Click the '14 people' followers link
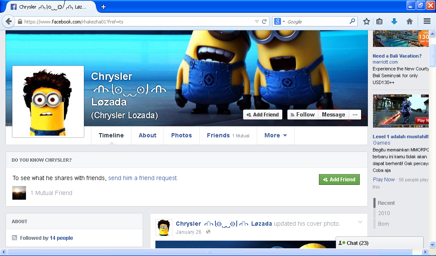Screen dimensions: 436x256 (61, 238)
